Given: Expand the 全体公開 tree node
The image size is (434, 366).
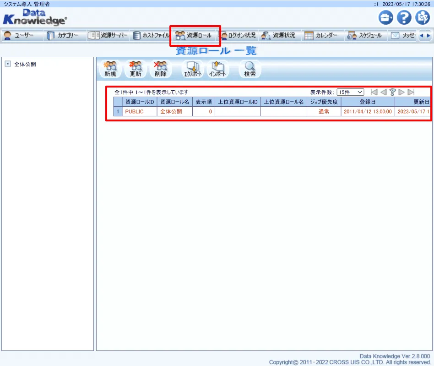Looking at the screenshot, I should (x=7, y=64).
